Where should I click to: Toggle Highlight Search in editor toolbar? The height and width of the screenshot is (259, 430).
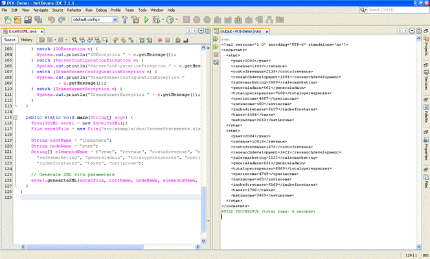[x=98, y=40]
